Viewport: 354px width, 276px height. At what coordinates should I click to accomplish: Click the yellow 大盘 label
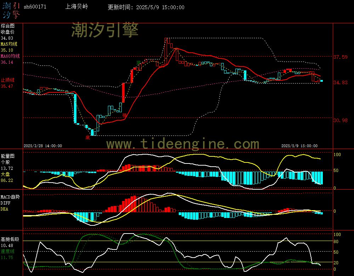tap(5, 174)
